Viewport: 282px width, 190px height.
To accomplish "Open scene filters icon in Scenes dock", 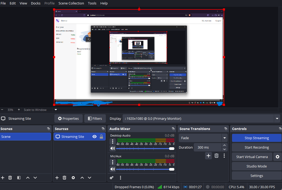I will pyautogui.click(x=19, y=178).
